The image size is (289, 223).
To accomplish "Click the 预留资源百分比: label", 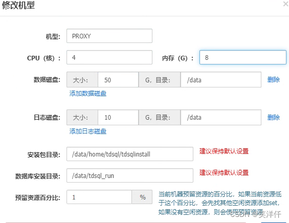I will pyautogui.click(x=38, y=198).
